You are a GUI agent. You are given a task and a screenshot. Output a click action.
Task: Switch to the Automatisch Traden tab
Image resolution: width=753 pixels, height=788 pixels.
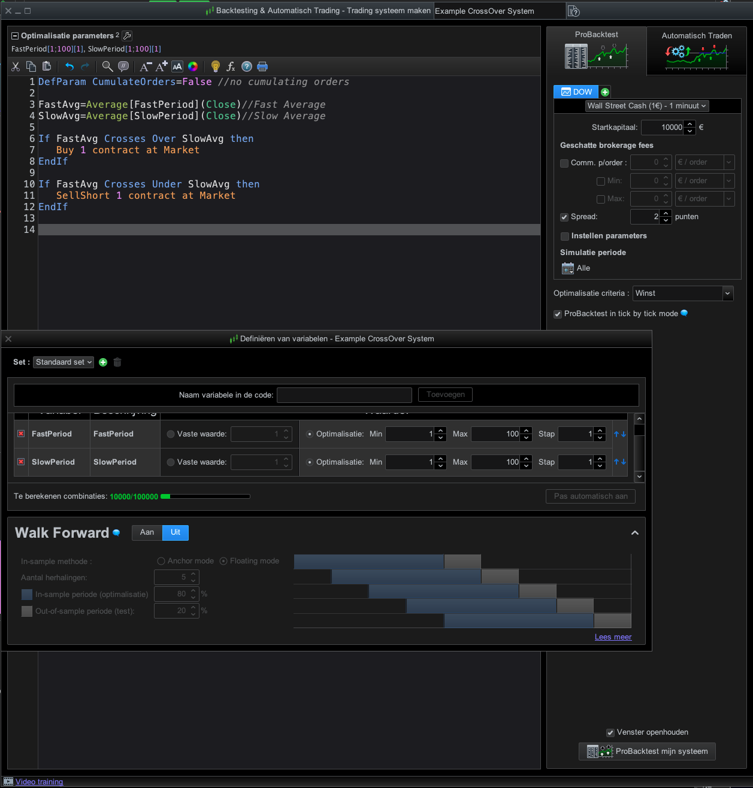(696, 51)
